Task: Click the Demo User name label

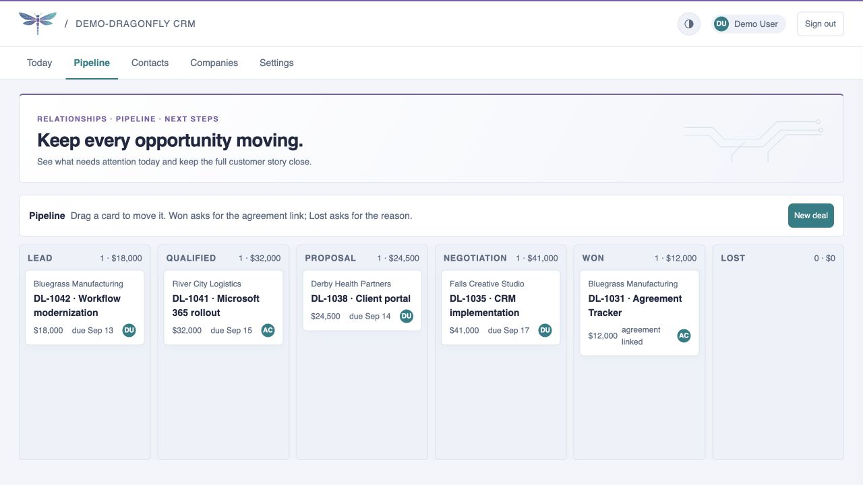Action: 756,24
